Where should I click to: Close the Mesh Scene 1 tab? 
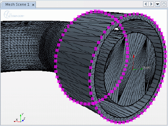click(33, 5)
